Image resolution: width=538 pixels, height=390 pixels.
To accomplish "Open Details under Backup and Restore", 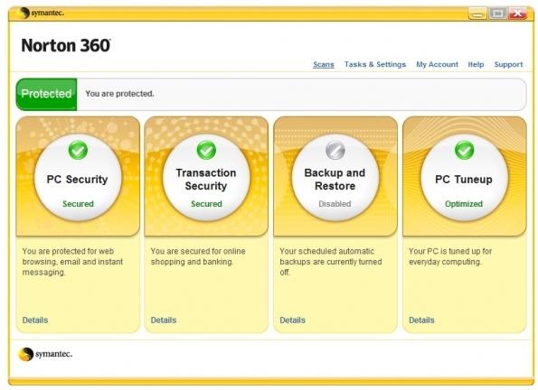I will coord(292,320).
